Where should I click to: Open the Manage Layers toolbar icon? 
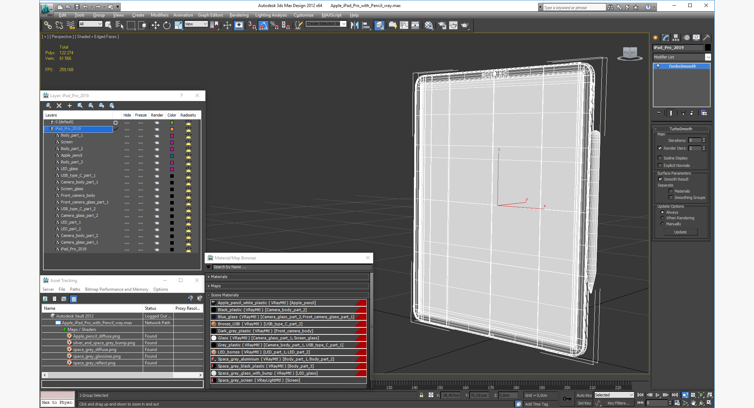pos(379,25)
